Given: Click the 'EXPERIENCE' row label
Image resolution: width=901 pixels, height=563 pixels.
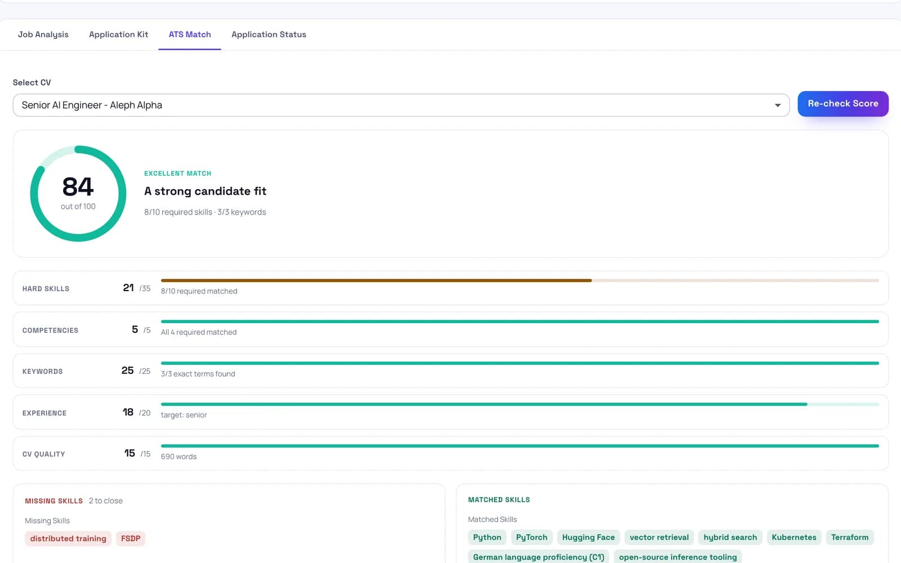Looking at the screenshot, I should 44,413.
